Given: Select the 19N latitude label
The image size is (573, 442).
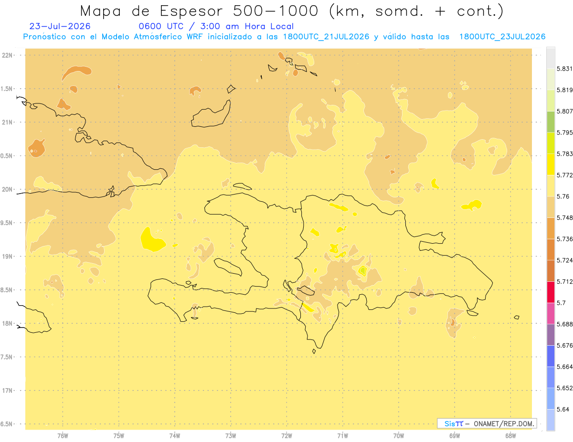Looking at the screenshot, I should pyautogui.click(x=8, y=257).
